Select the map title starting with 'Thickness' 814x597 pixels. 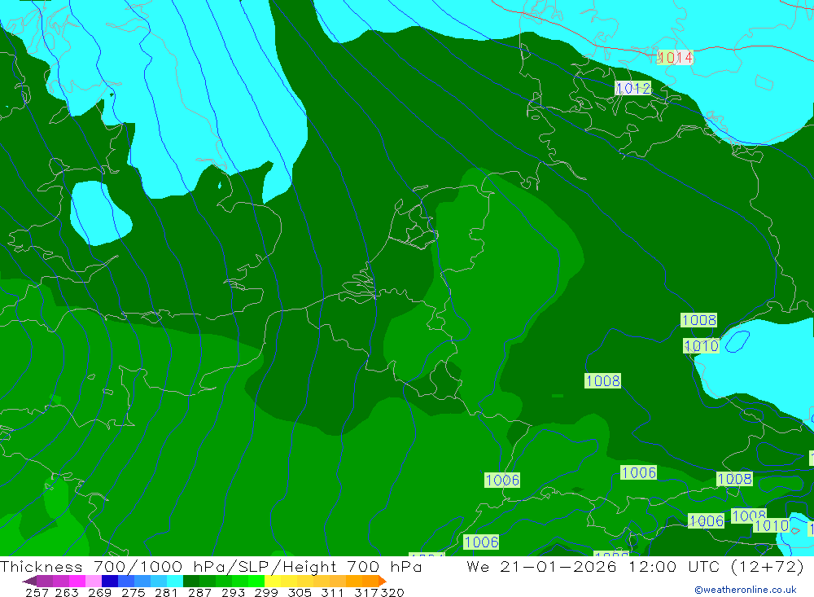(211, 566)
